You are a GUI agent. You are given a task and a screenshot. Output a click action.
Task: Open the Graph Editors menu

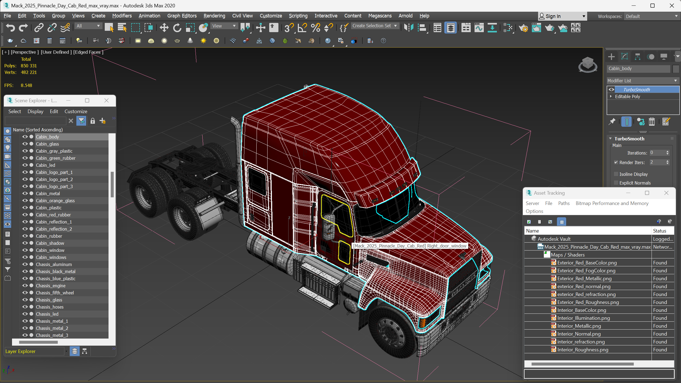click(182, 16)
